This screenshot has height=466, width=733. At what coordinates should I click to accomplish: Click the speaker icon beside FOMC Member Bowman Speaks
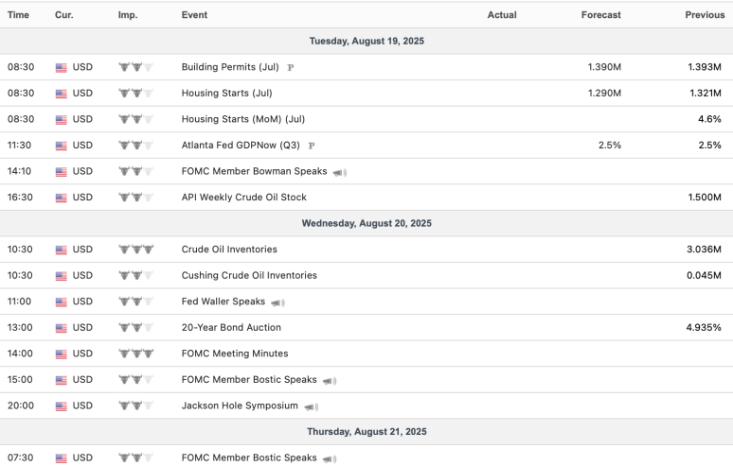[x=340, y=172]
